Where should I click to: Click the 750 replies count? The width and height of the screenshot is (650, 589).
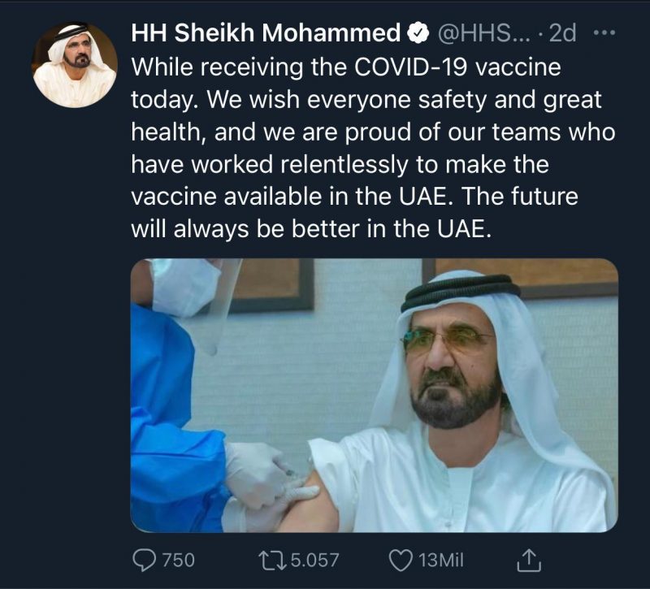178,560
